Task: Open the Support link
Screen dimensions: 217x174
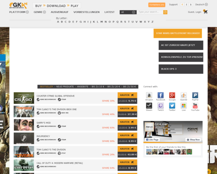Action: tap(173, 4)
